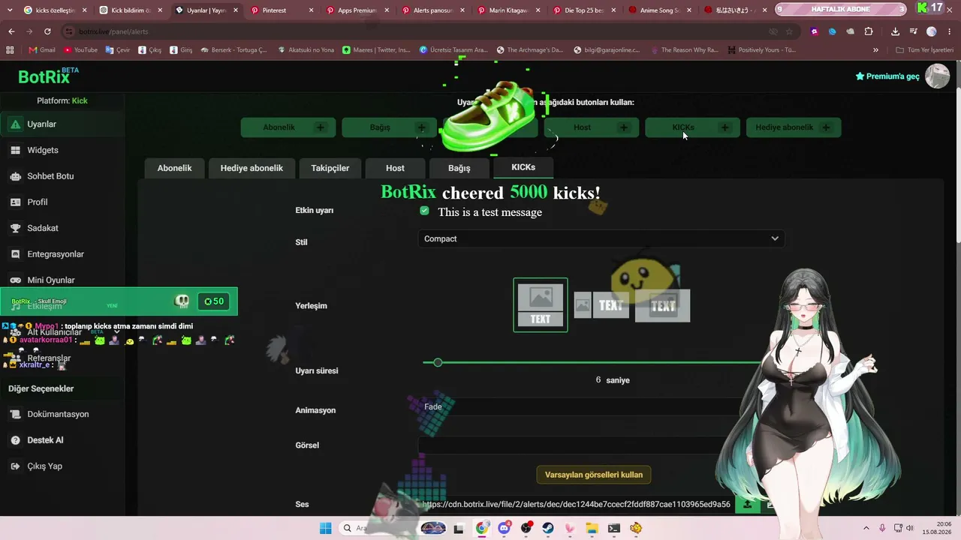This screenshot has width=961, height=540.
Task: Switch to the Hediye abonelik tab
Action: click(x=252, y=168)
